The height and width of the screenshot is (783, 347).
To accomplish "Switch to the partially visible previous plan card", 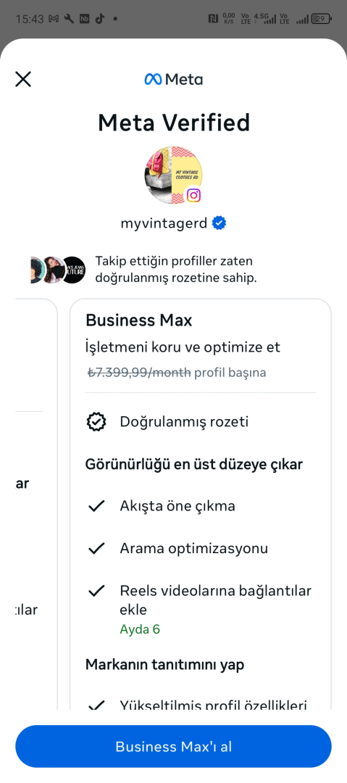I will (36, 505).
